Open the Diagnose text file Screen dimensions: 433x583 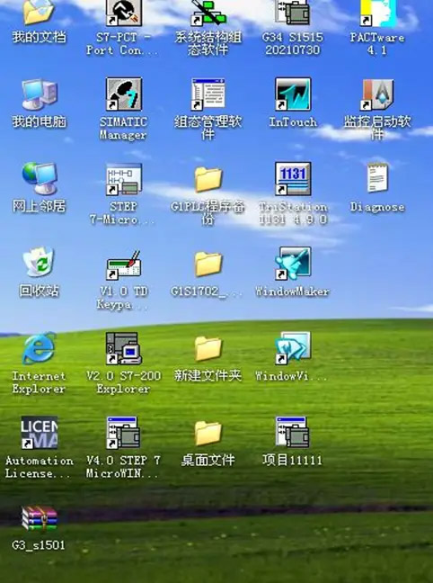(x=377, y=178)
